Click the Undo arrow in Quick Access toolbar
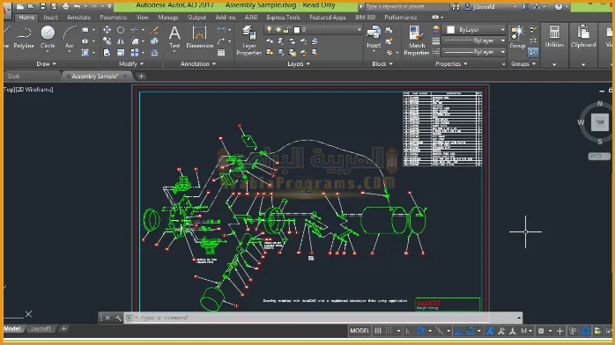Viewport: 615px width, 345px height. (x=77, y=6)
